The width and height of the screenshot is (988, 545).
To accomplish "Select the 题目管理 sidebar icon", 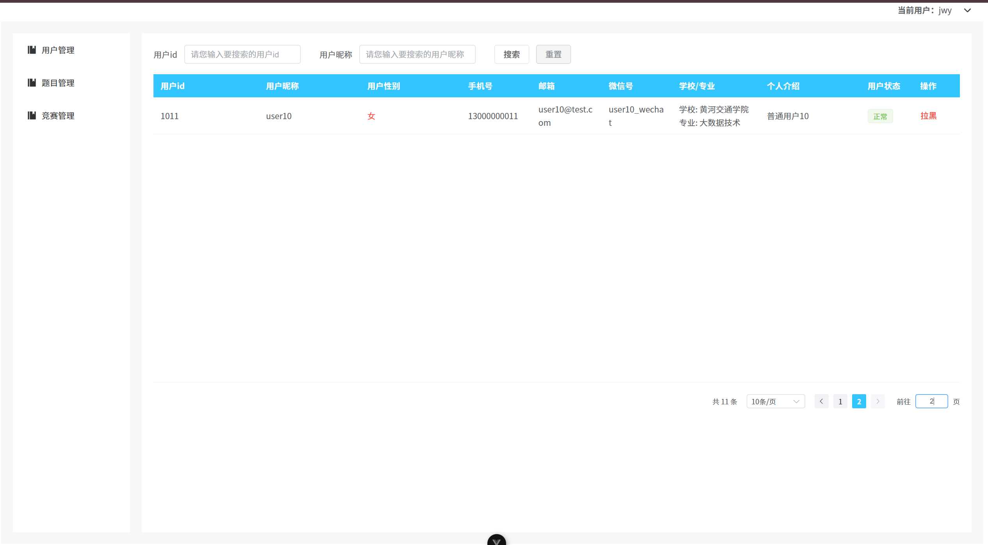I will tap(32, 82).
